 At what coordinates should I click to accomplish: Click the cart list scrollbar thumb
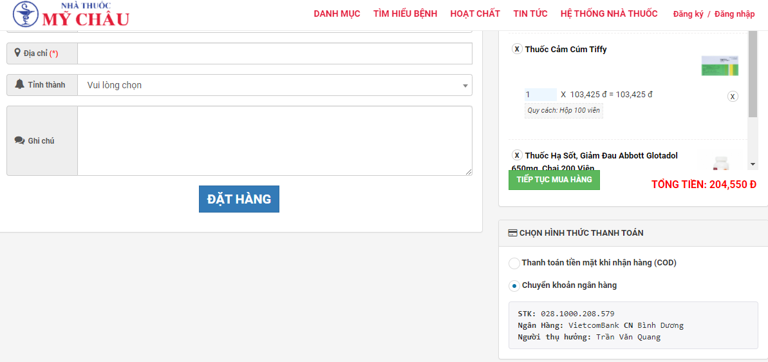[753, 75]
